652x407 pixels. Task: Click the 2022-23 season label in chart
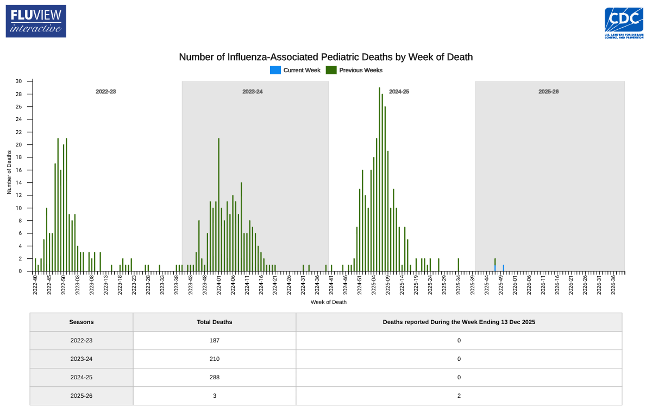tap(106, 92)
